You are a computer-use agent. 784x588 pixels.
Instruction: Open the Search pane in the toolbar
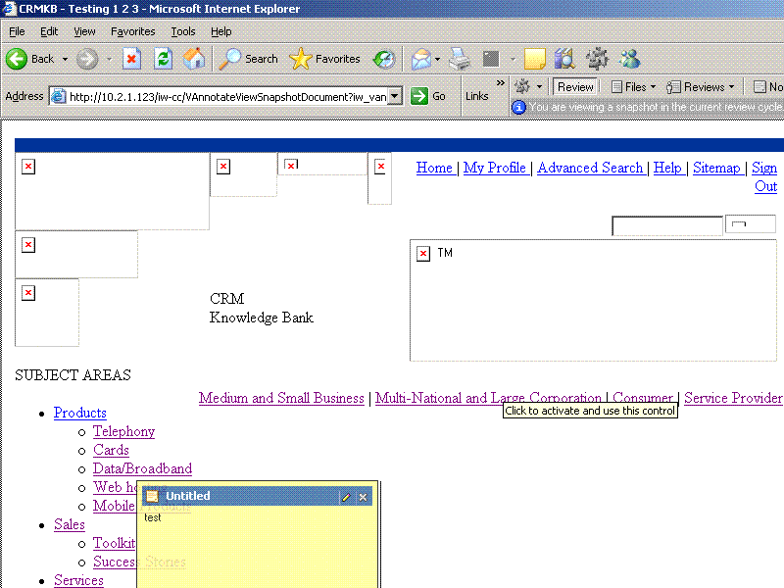[x=249, y=59]
